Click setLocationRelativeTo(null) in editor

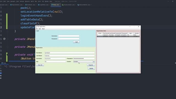coord(42,12)
